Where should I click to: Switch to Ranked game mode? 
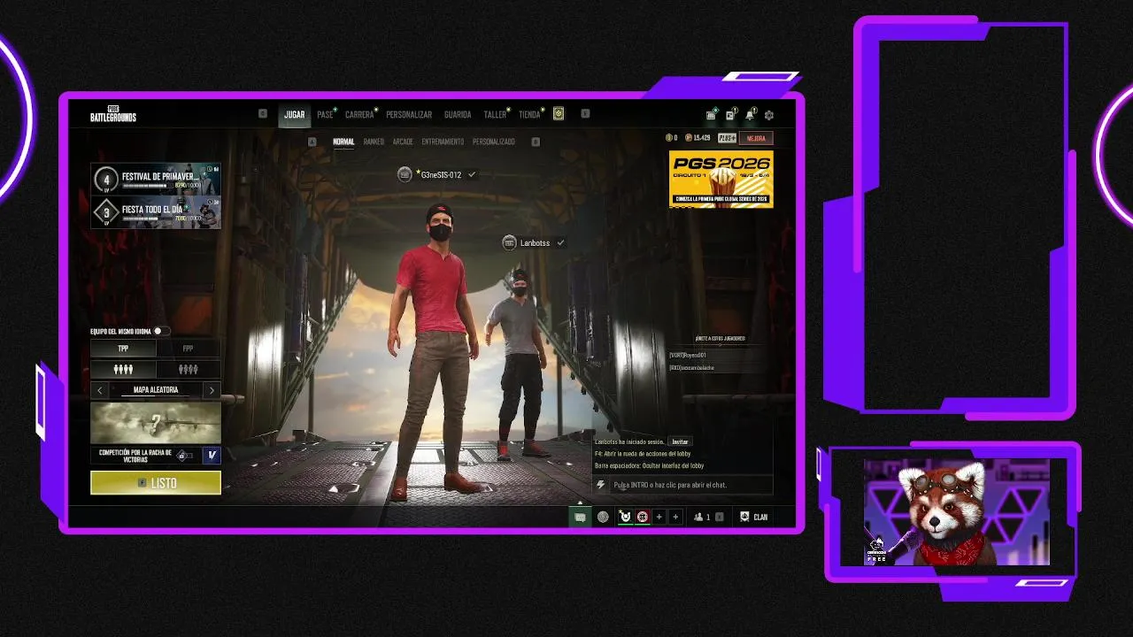click(x=374, y=142)
